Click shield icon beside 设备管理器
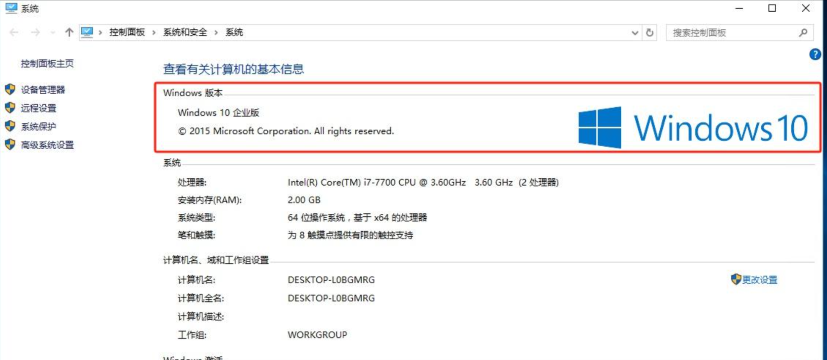827x360 pixels. [10, 89]
